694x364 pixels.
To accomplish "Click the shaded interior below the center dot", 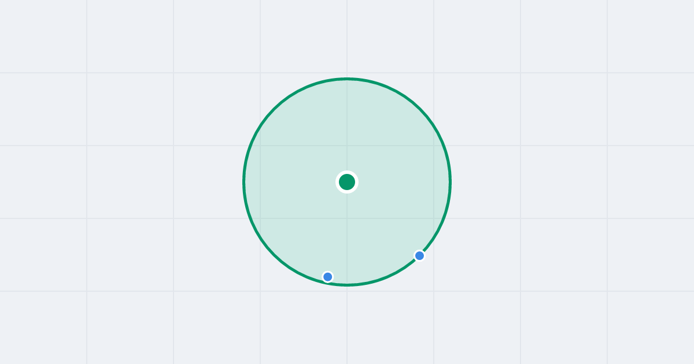I will click(347, 237).
